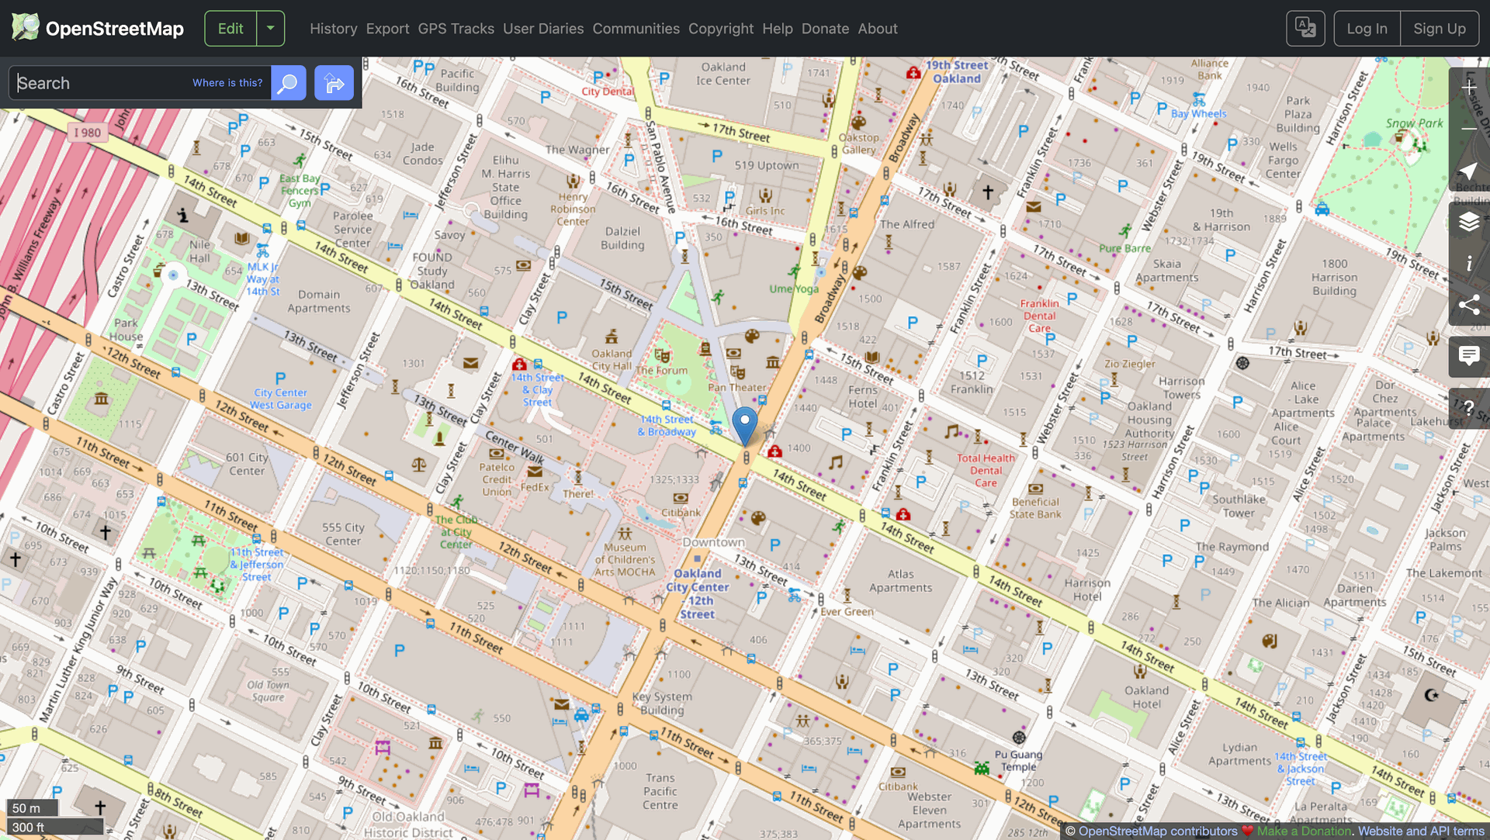Open the map key info icon
Image resolution: width=1490 pixels, height=840 pixels.
pyautogui.click(x=1468, y=264)
